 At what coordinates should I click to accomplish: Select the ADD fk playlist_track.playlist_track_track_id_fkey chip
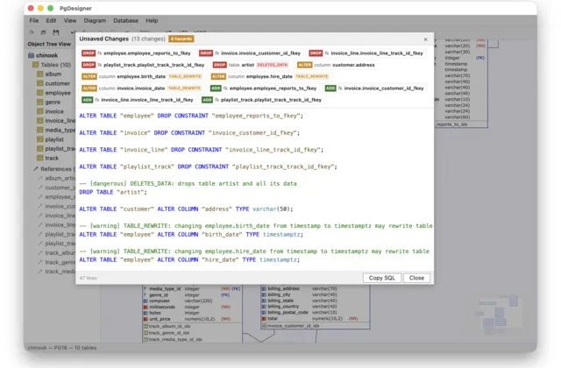click(262, 100)
